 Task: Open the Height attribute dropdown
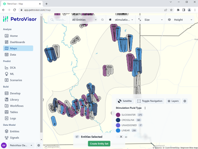pyautogui.click(x=180, y=20)
